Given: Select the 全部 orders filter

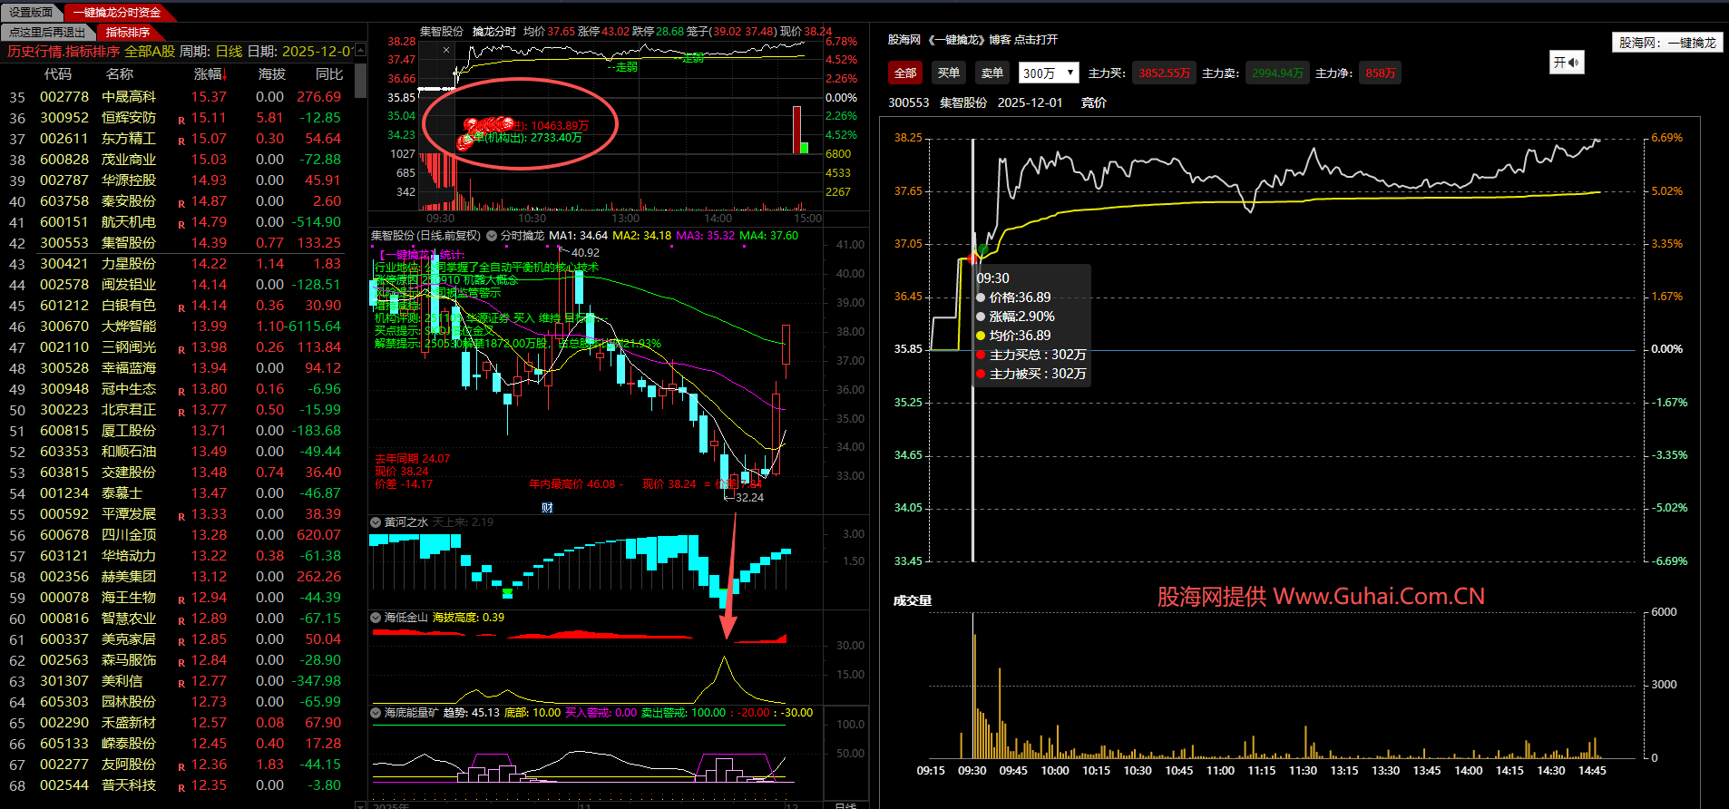Looking at the screenshot, I should point(904,73).
